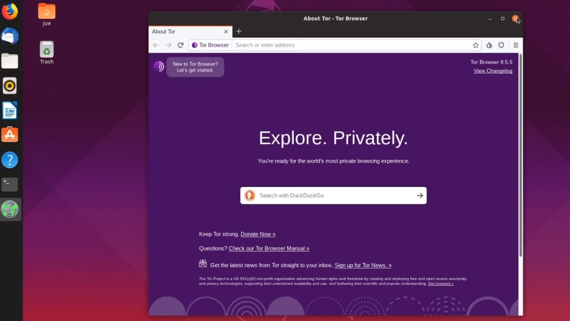Screen dimensions: 570x321
Task: Focus the Search or enter address bar
Action: [335, 45]
